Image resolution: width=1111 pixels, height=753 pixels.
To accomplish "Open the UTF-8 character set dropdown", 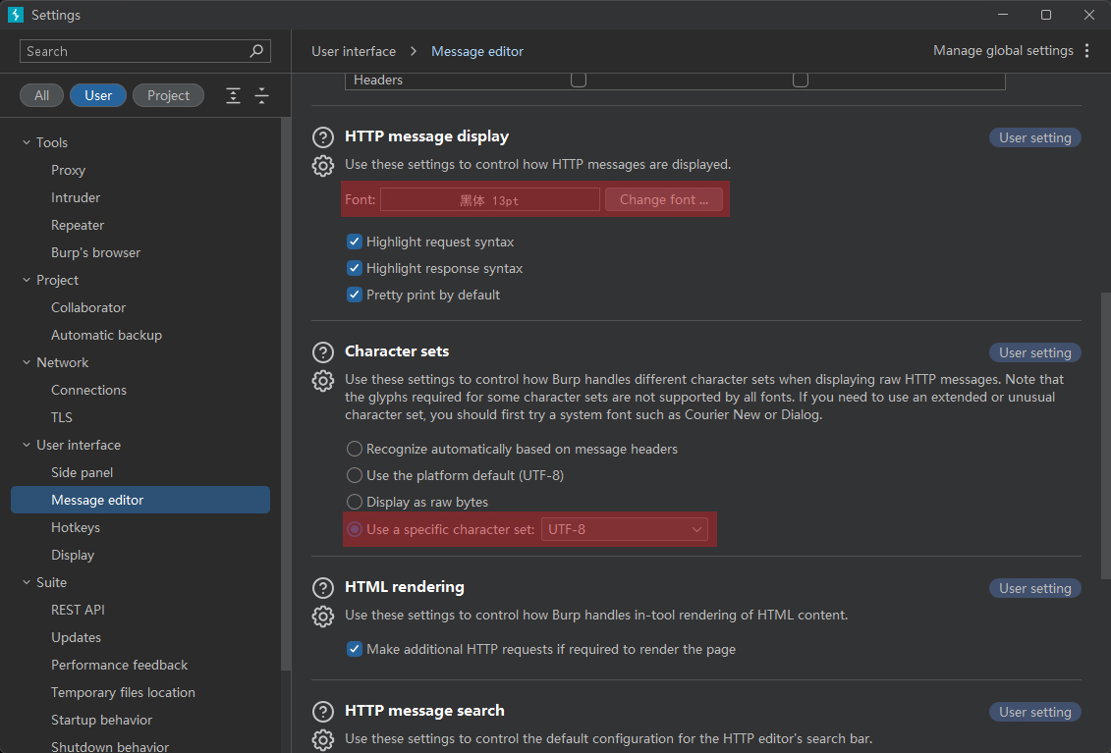I will click(x=624, y=529).
